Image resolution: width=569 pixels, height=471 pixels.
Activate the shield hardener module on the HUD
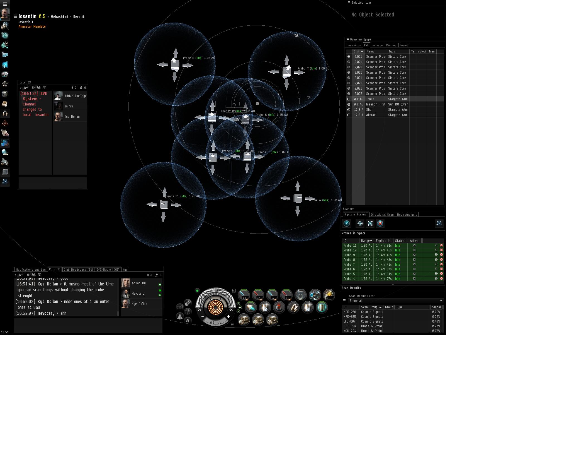tap(322, 307)
